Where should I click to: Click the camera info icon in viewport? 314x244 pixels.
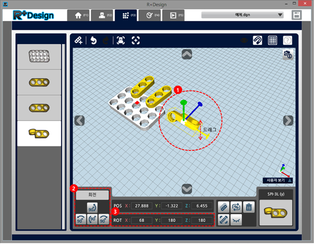pyautogui.click(x=287, y=54)
